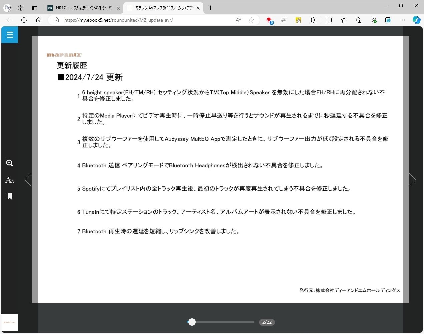Viewport: 424px width, 334px height.
Task: Click the 2/22 page indicator
Action: [267, 322]
